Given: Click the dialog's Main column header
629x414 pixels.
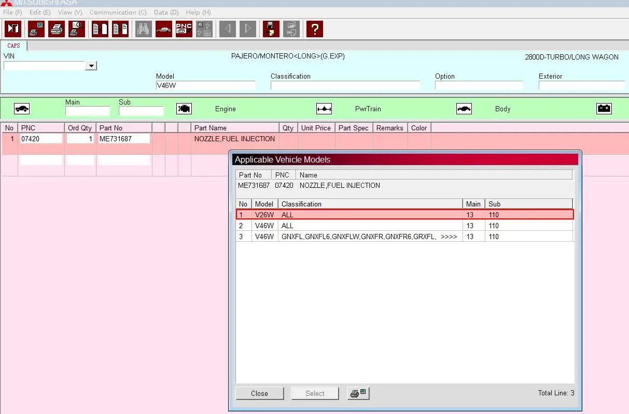Looking at the screenshot, I should point(474,204).
